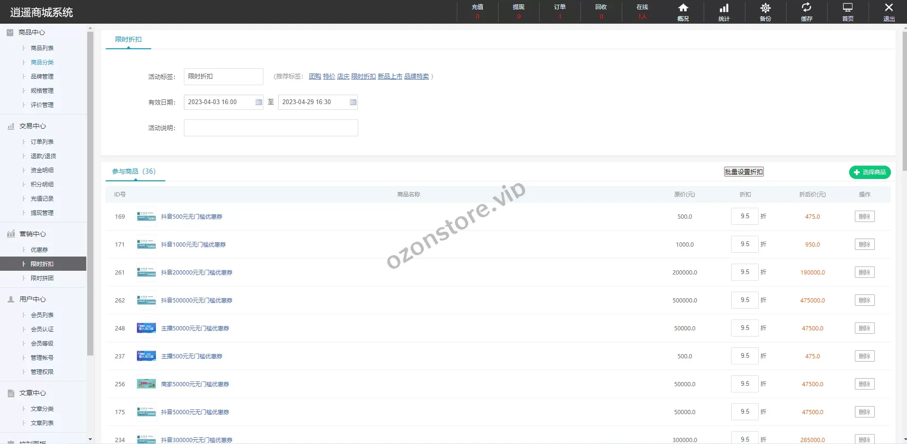Switch to the 参与商品 (36) tab

coord(134,171)
